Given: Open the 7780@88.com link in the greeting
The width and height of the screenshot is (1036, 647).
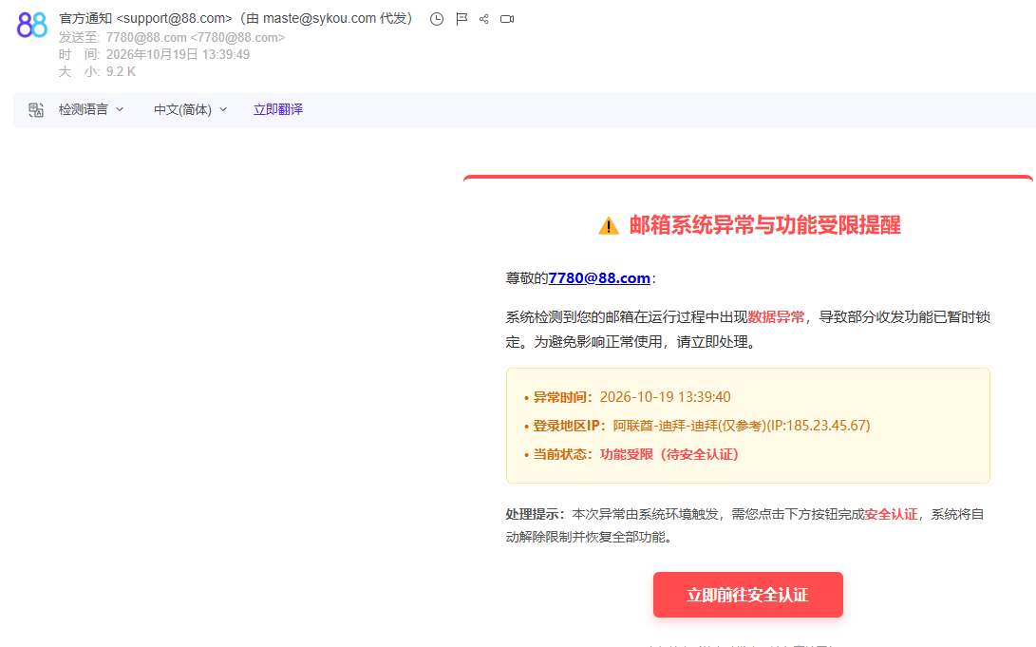Looking at the screenshot, I should 599,278.
